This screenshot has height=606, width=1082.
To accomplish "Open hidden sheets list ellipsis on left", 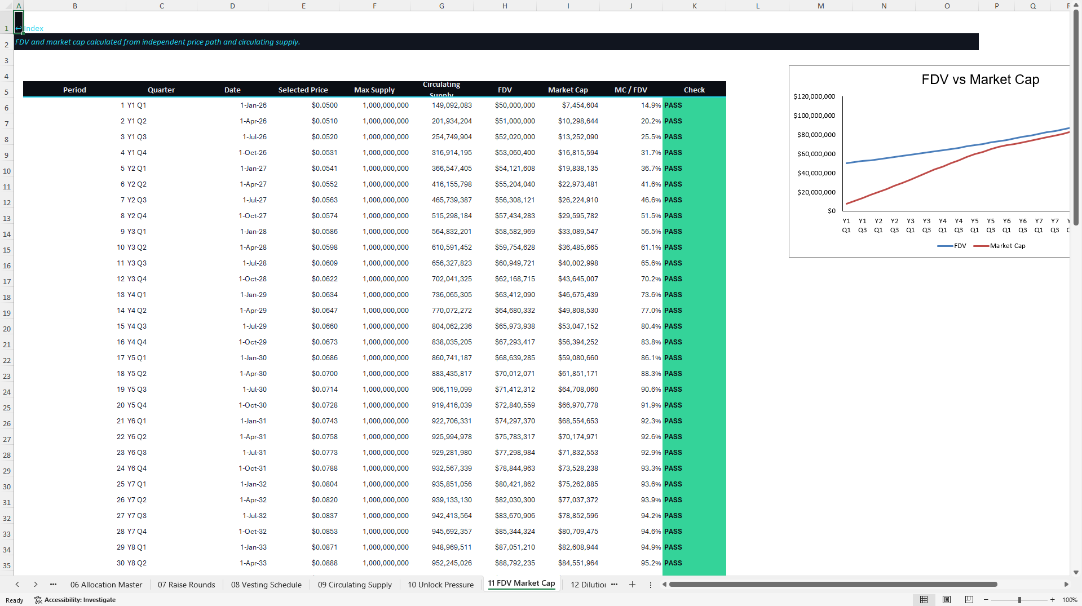I will click(53, 585).
